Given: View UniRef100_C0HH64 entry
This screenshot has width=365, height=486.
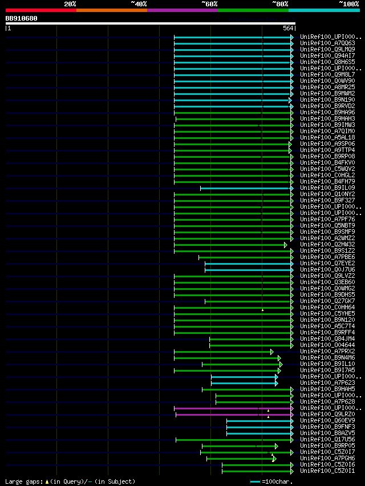Looking at the screenshot, I should (327, 307).
